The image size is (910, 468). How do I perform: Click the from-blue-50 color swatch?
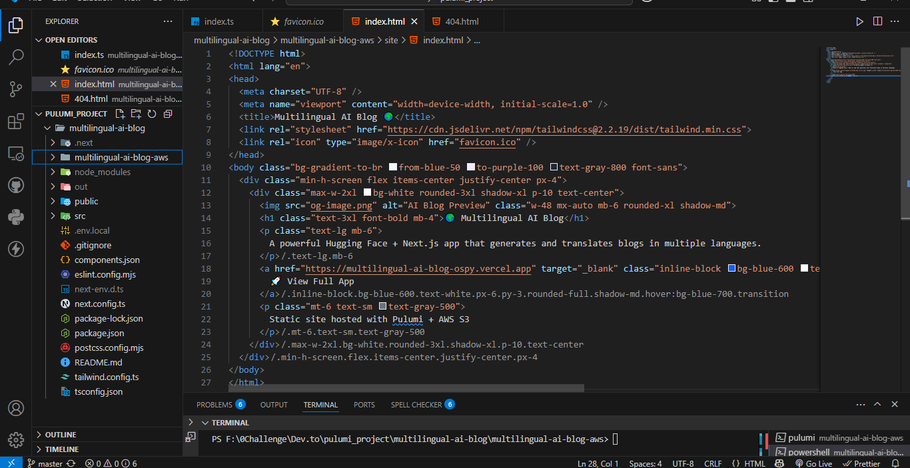pyautogui.click(x=393, y=168)
